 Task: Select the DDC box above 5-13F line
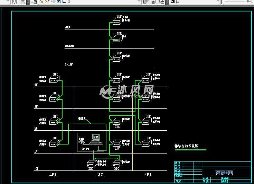point(117,58)
